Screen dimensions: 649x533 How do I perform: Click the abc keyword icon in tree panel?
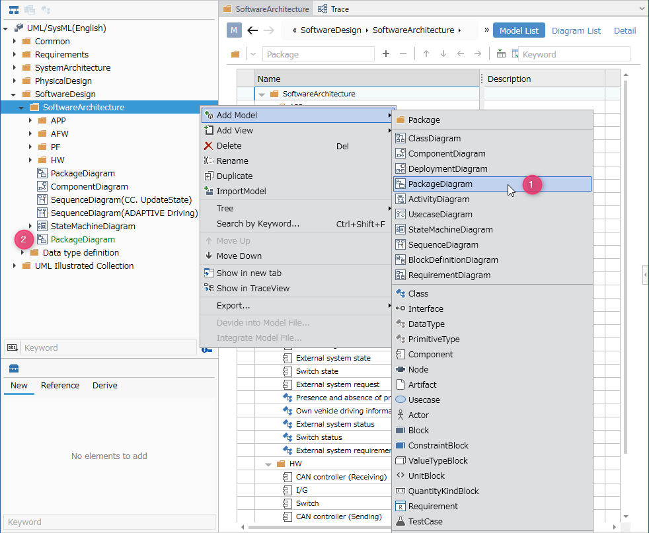pyautogui.click(x=13, y=347)
